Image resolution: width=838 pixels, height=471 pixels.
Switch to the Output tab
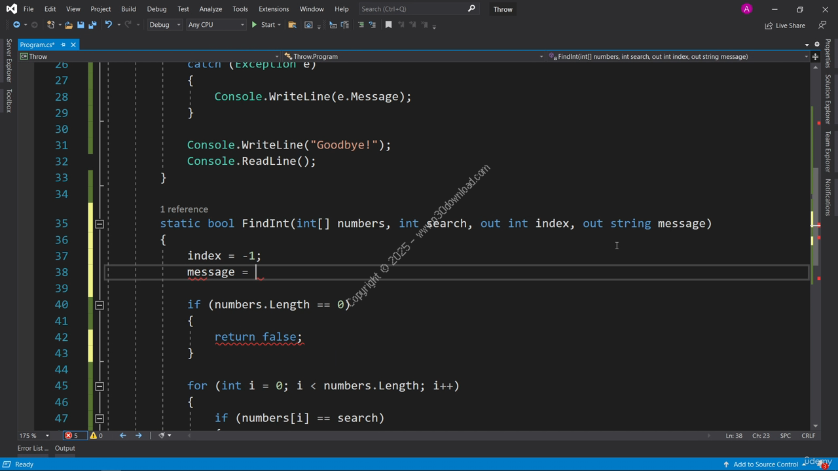tap(65, 448)
